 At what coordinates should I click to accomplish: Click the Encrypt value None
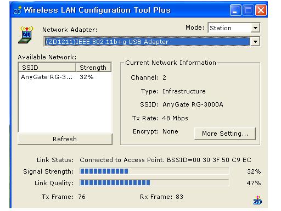[x=170, y=131]
